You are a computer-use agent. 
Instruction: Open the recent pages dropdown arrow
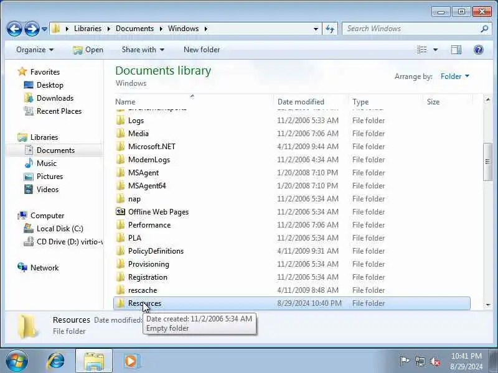(x=44, y=29)
